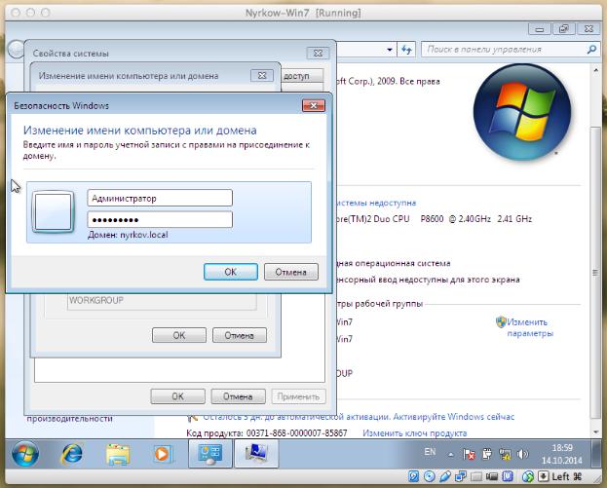Open Windows Explorer from the taskbar
Screen dimensions: 607x488
pyautogui.click(x=118, y=454)
